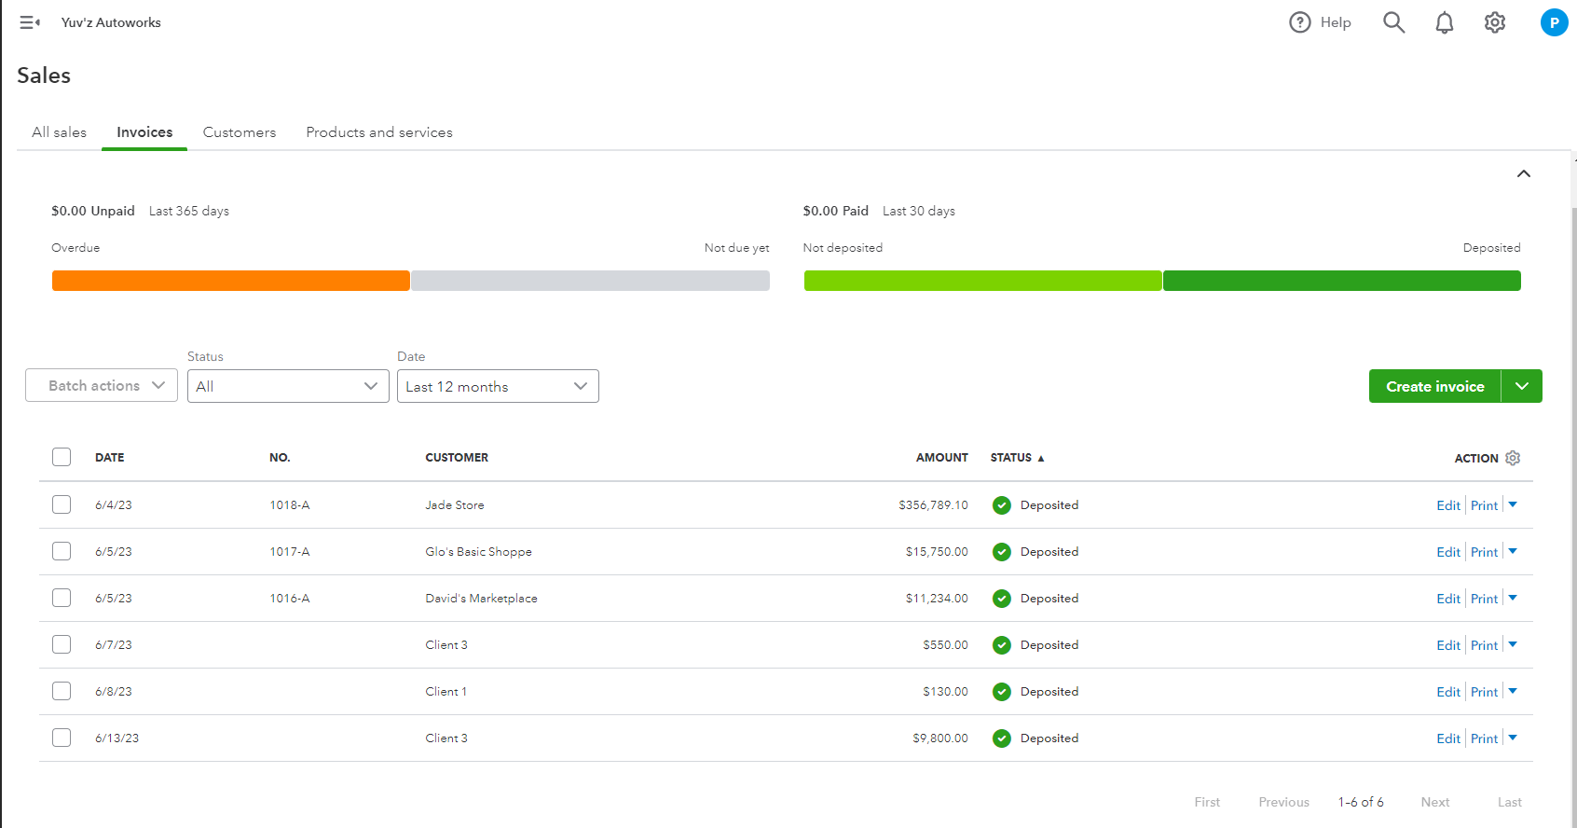Switch to the All sales tab

60,132
